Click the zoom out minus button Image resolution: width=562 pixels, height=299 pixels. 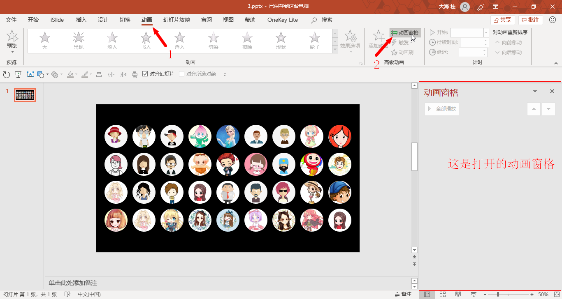485,294
